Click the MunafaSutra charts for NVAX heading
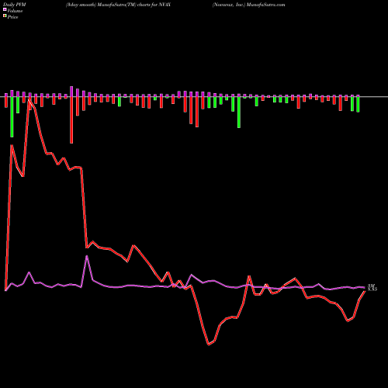Viewport: 388px width, 388px height. 118,5
